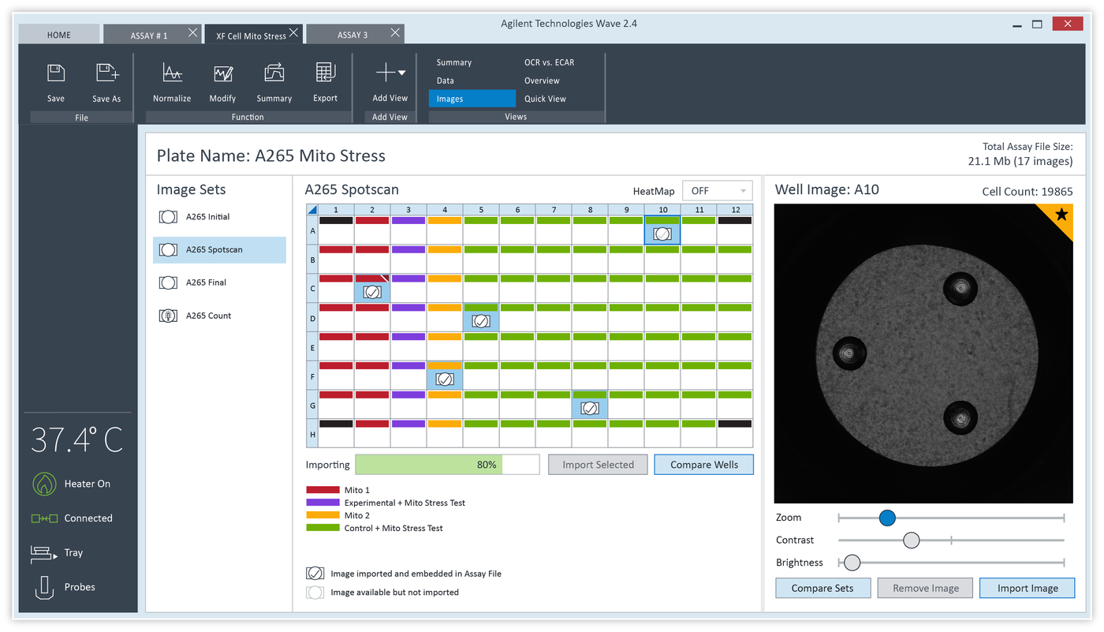This screenshot has width=1104, height=632.
Task: Select the Save icon in File group
Action: (55, 79)
